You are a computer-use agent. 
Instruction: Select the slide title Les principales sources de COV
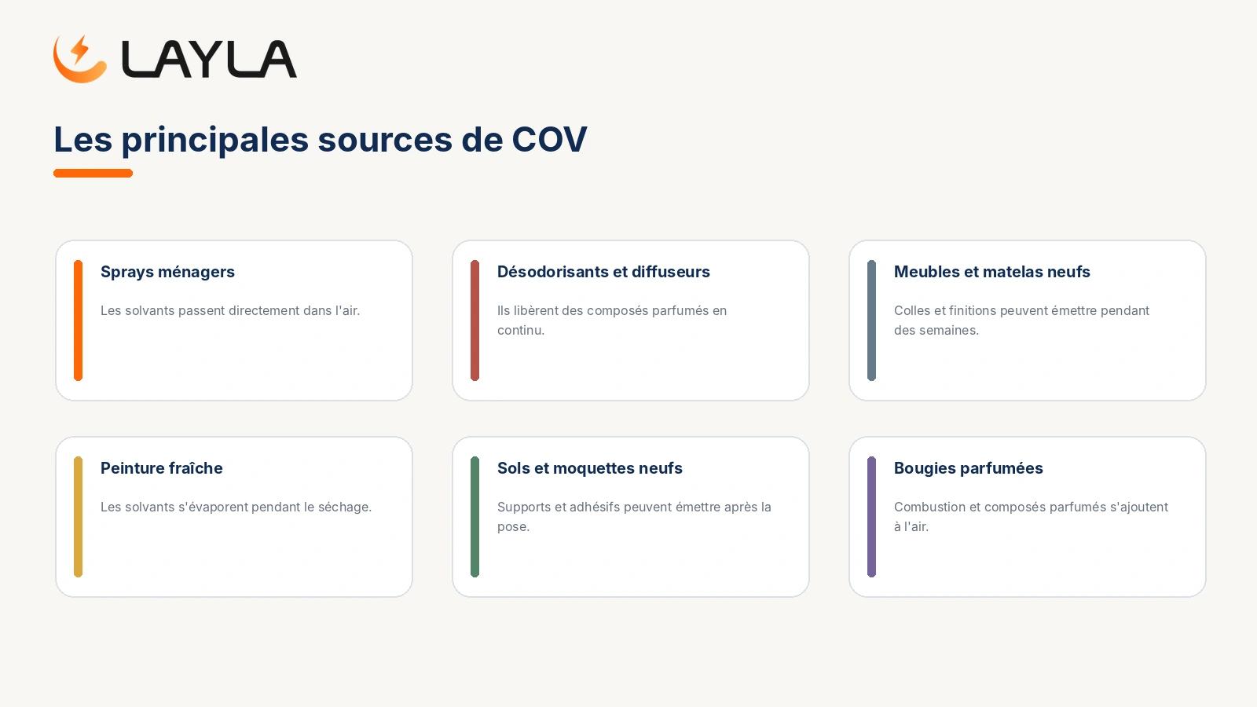point(320,140)
